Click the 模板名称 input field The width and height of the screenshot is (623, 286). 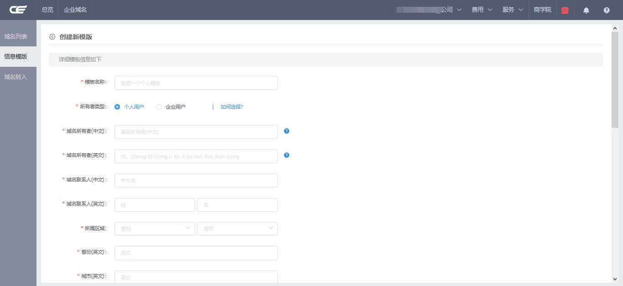point(196,83)
